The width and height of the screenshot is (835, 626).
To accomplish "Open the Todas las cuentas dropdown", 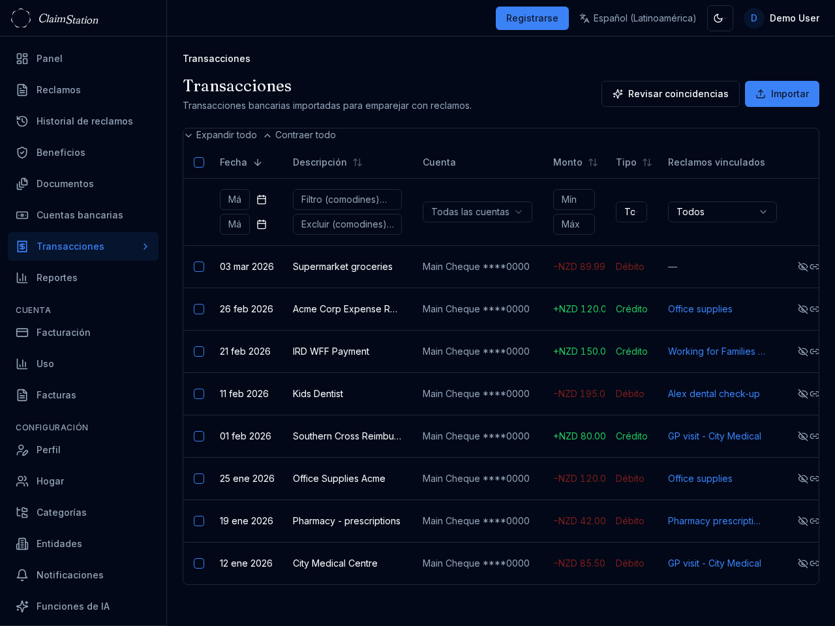I will point(477,212).
